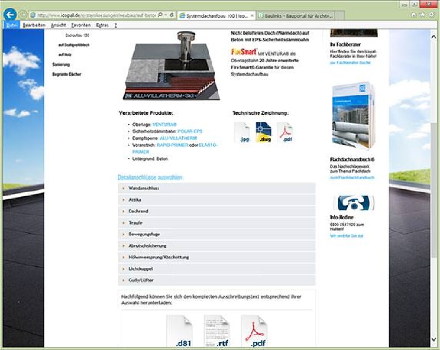Select 'auf Stahlprofilblech' in sidebar navigation
This screenshot has height=350, width=440.
tap(74, 45)
